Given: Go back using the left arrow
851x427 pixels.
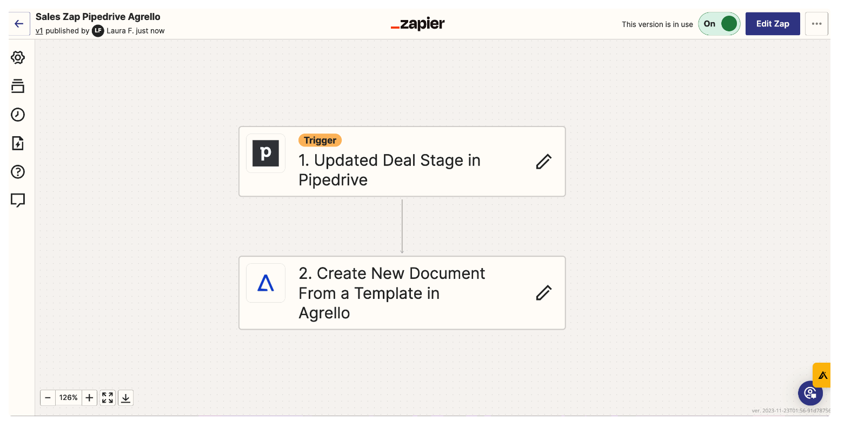Looking at the screenshot, I should coord(19,24).
